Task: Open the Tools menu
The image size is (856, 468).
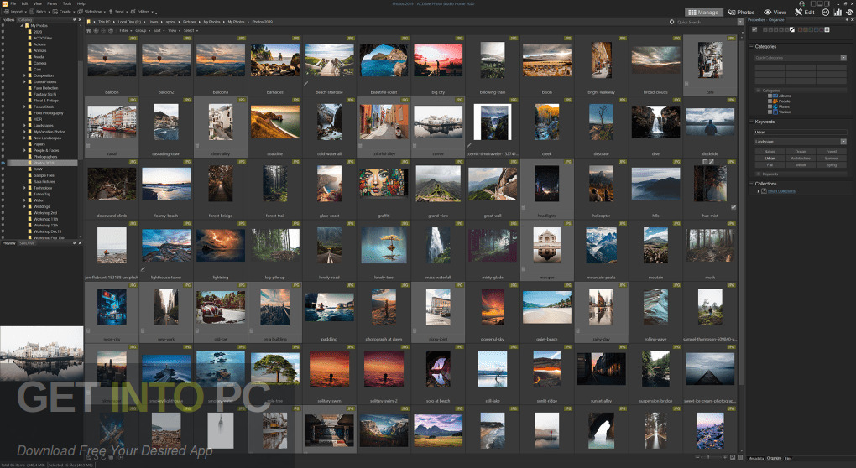Action: (x=67, y=3)
